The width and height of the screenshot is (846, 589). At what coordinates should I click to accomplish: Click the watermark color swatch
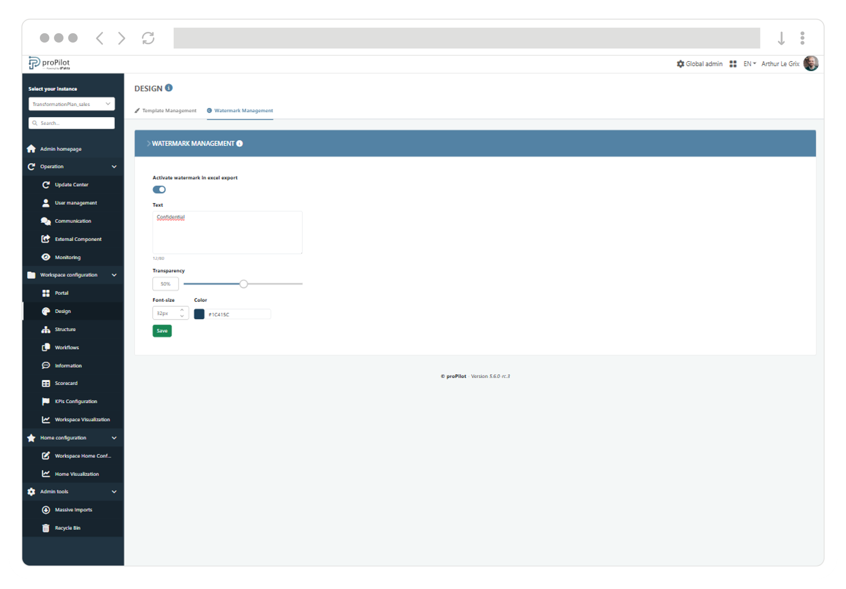click(x=199, y=314)
